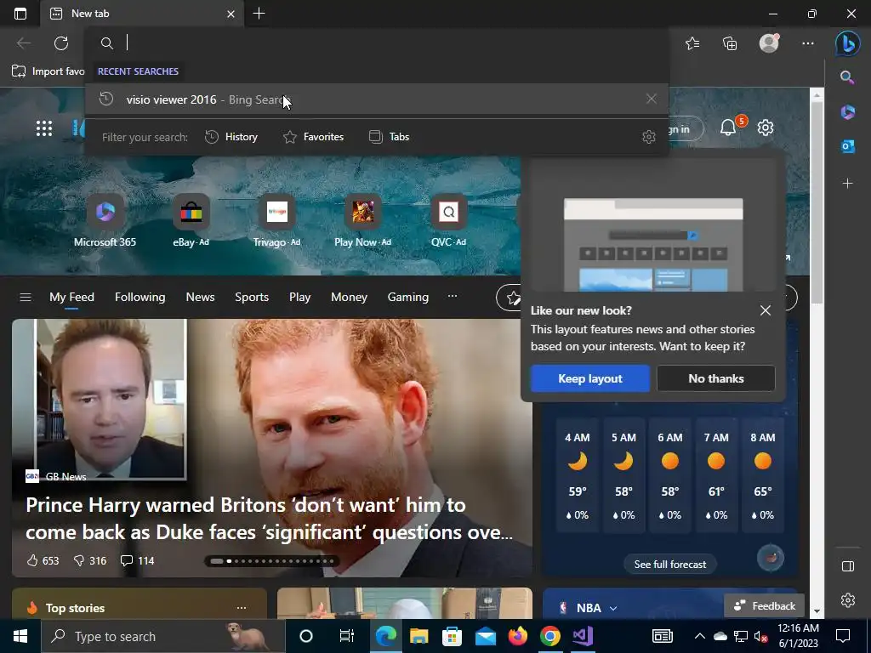Switch to Play tab
Screen dimensions: 871x653
pos(299,297)
